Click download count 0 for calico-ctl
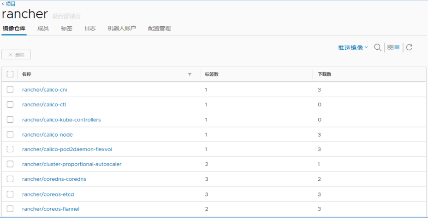This screenshot has width=428, height=218. click(319, 104)
